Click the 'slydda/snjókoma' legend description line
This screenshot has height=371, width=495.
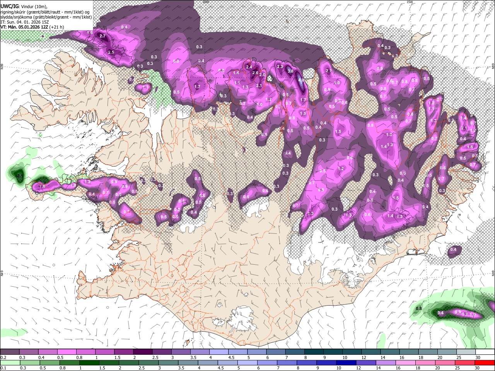coord(46,17)
